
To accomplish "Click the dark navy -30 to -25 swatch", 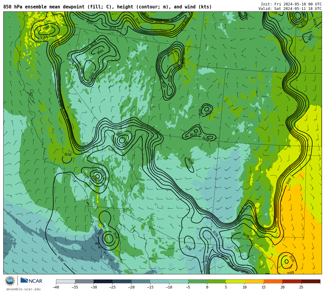I will tap(103, 281).
